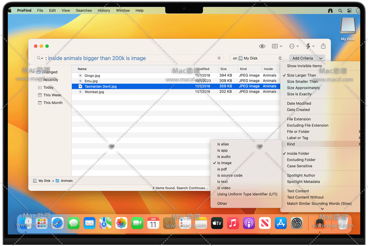Click the eye preview icon in toolbar
This screenshot has height=246, width=368.
tap(262, 46)
